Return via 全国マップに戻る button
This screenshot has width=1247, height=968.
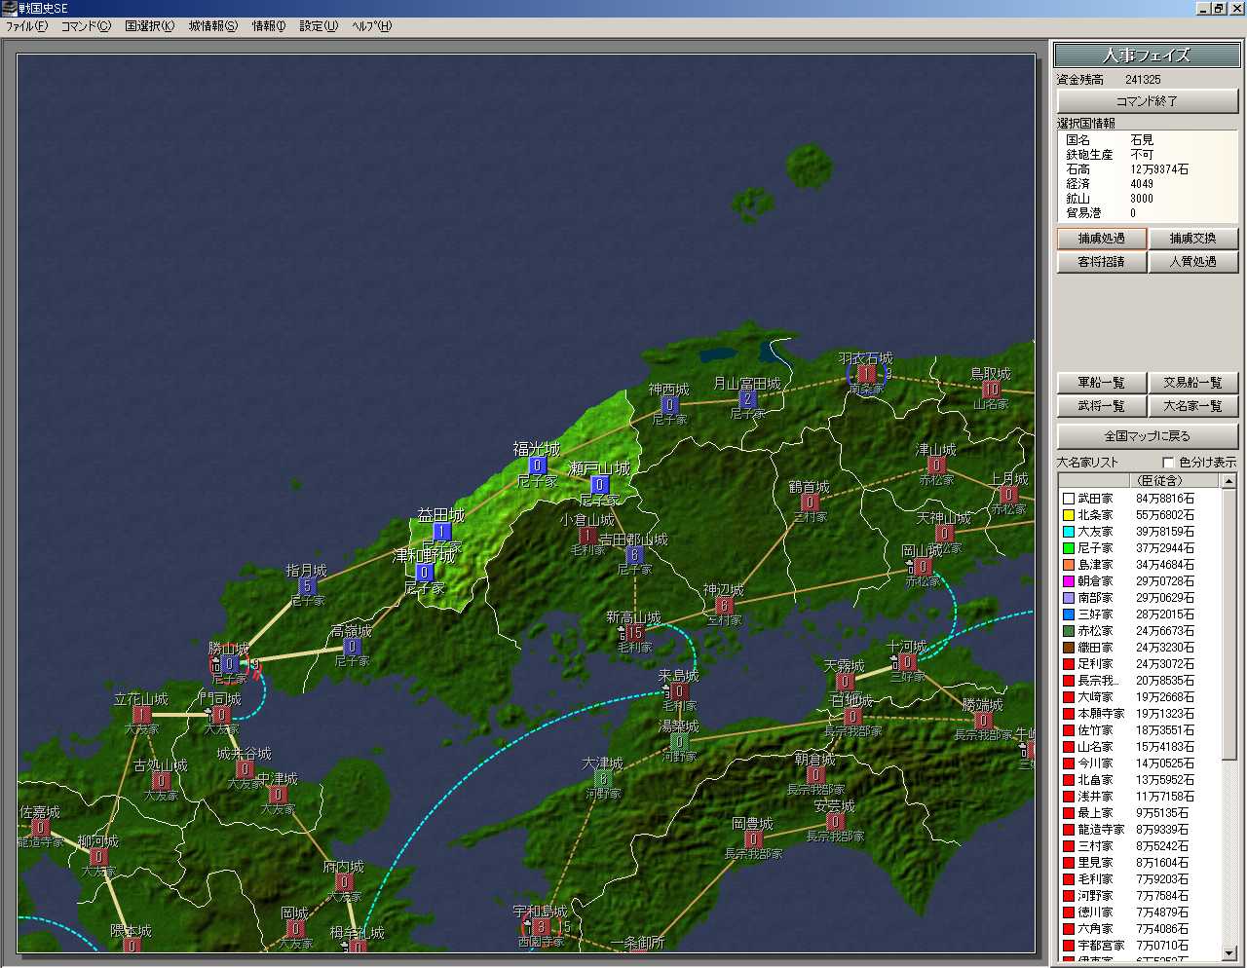click(1148, 436)
